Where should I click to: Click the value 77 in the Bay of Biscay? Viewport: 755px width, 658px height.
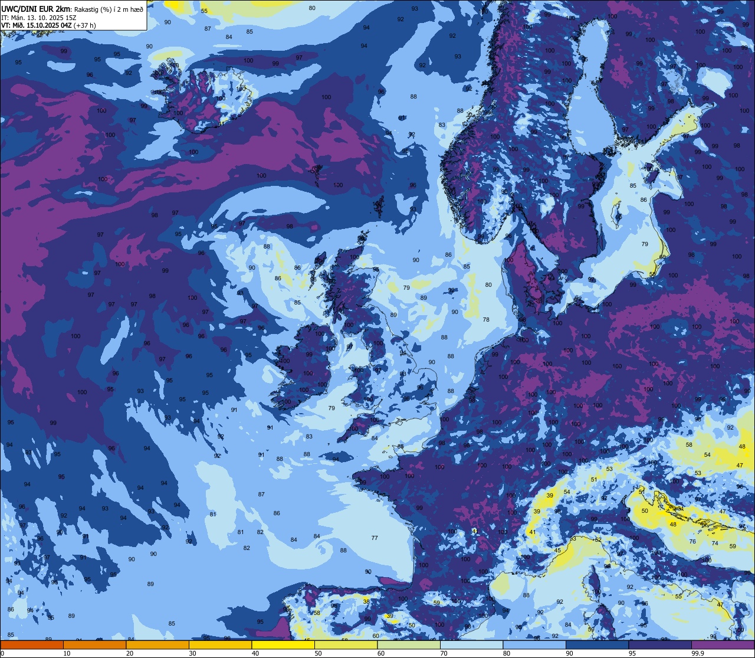[x=375, y=538]
